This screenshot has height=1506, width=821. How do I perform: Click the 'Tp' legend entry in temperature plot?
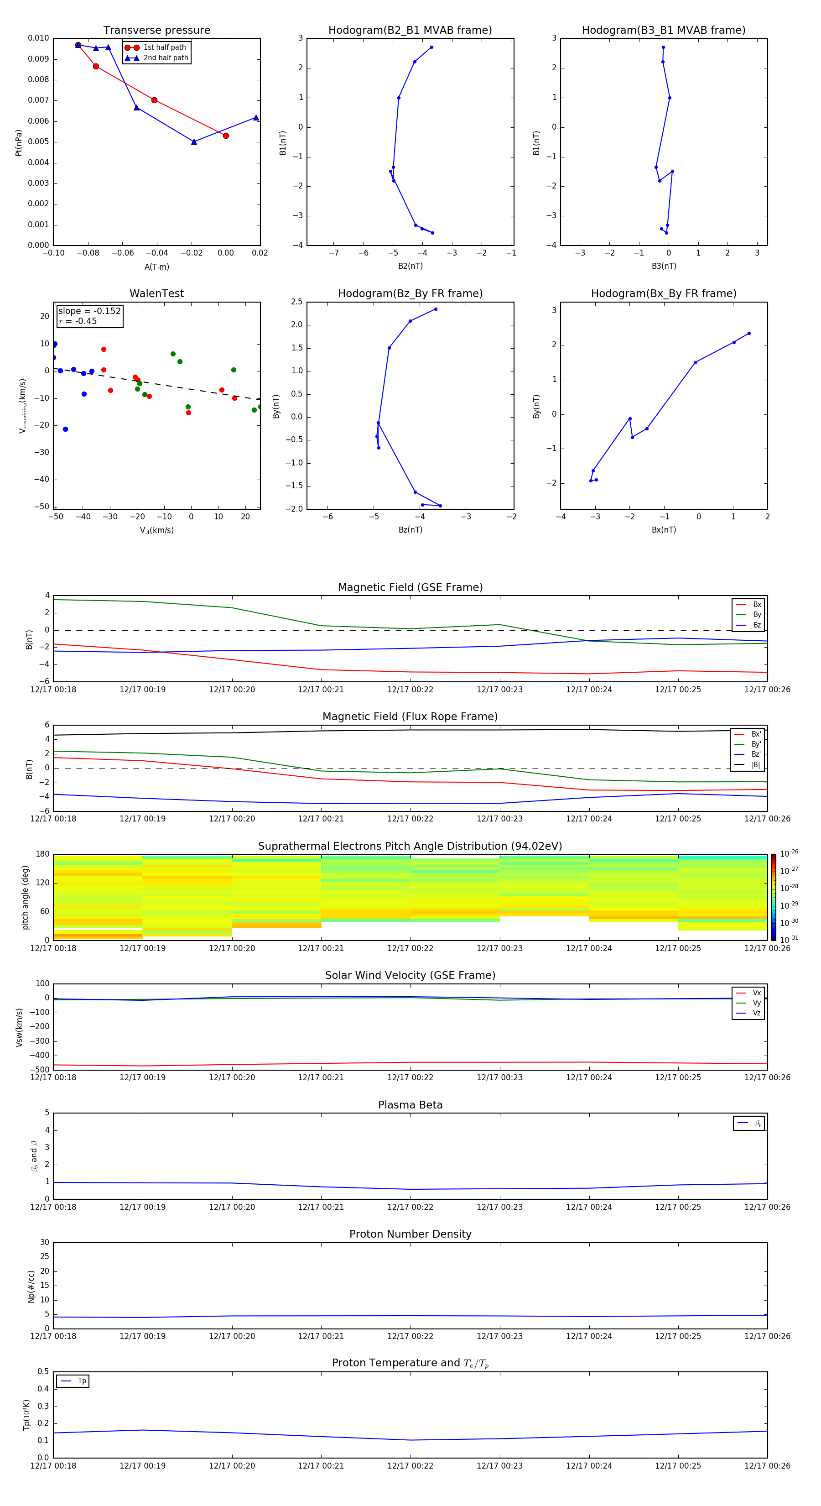[73, 1381]
